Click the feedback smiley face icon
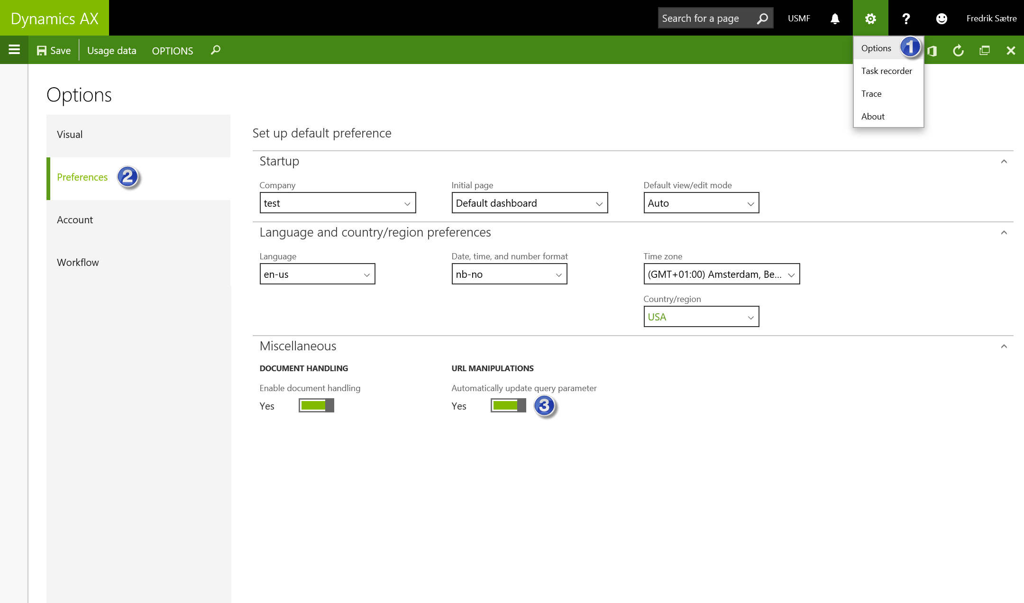 click(942, 18)
